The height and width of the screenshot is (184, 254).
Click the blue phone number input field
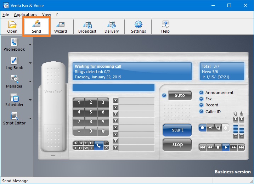(114, 88)
